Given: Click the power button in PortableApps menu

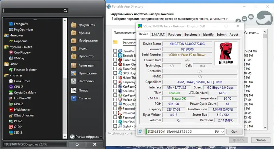Looking at the screenshot, I should (77, 144).
